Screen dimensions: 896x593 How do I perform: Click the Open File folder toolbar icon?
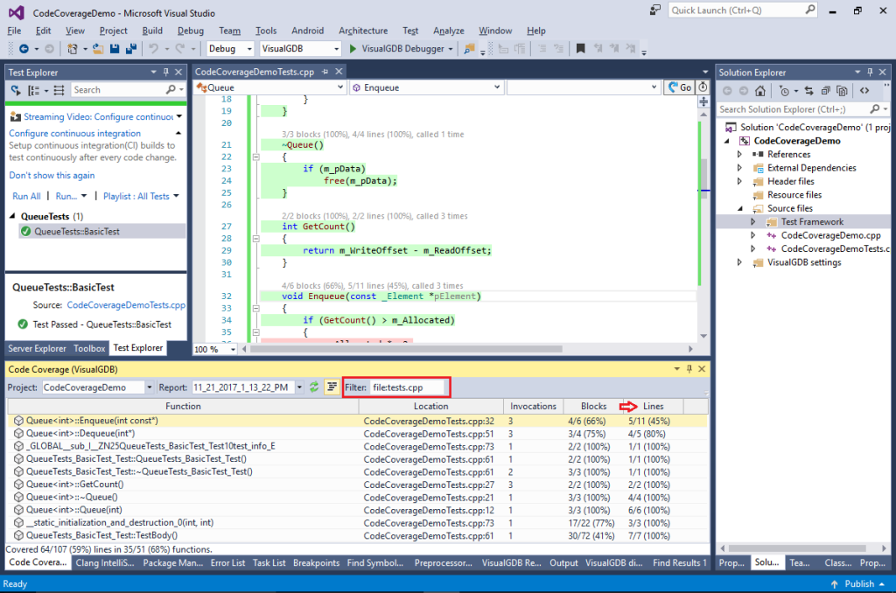[98, 49]
